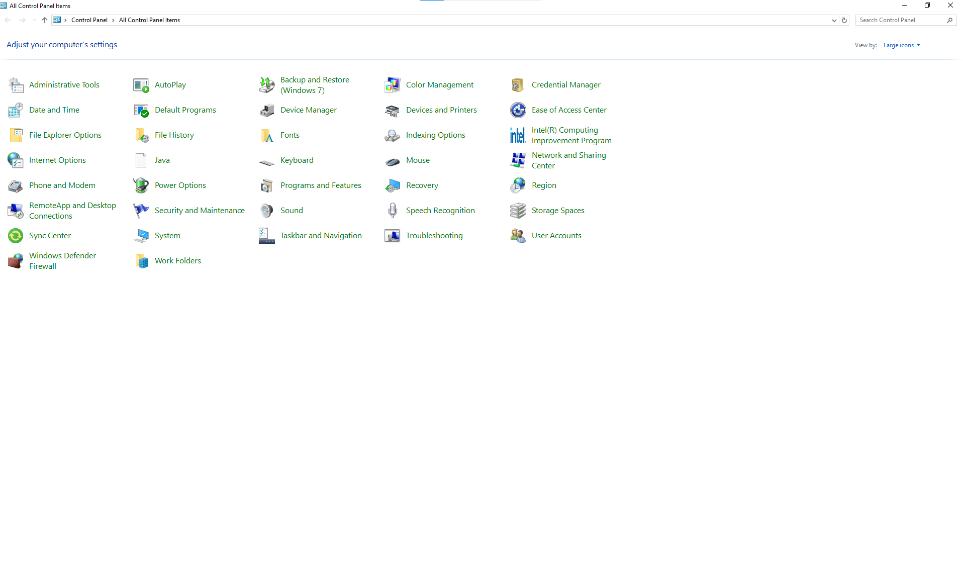Open the File History icon
Screen dimensions: 963x583
point(141,135)
